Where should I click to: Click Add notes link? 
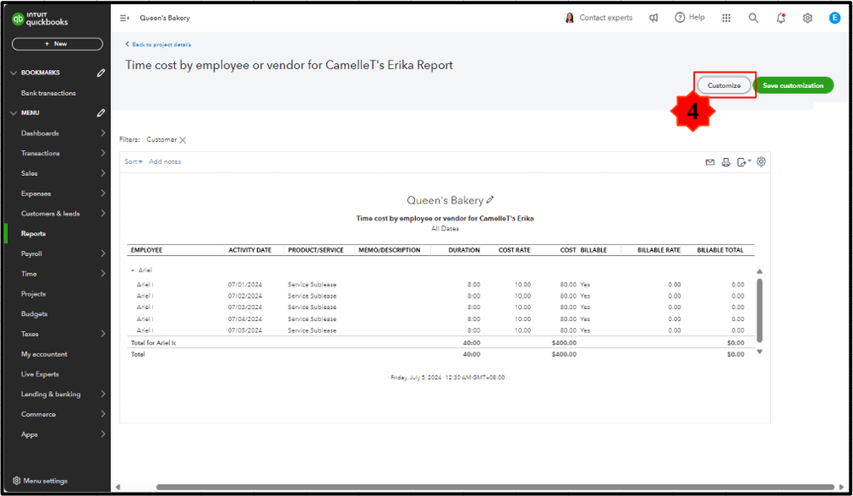pyautogui.click(x=165, y=161)
